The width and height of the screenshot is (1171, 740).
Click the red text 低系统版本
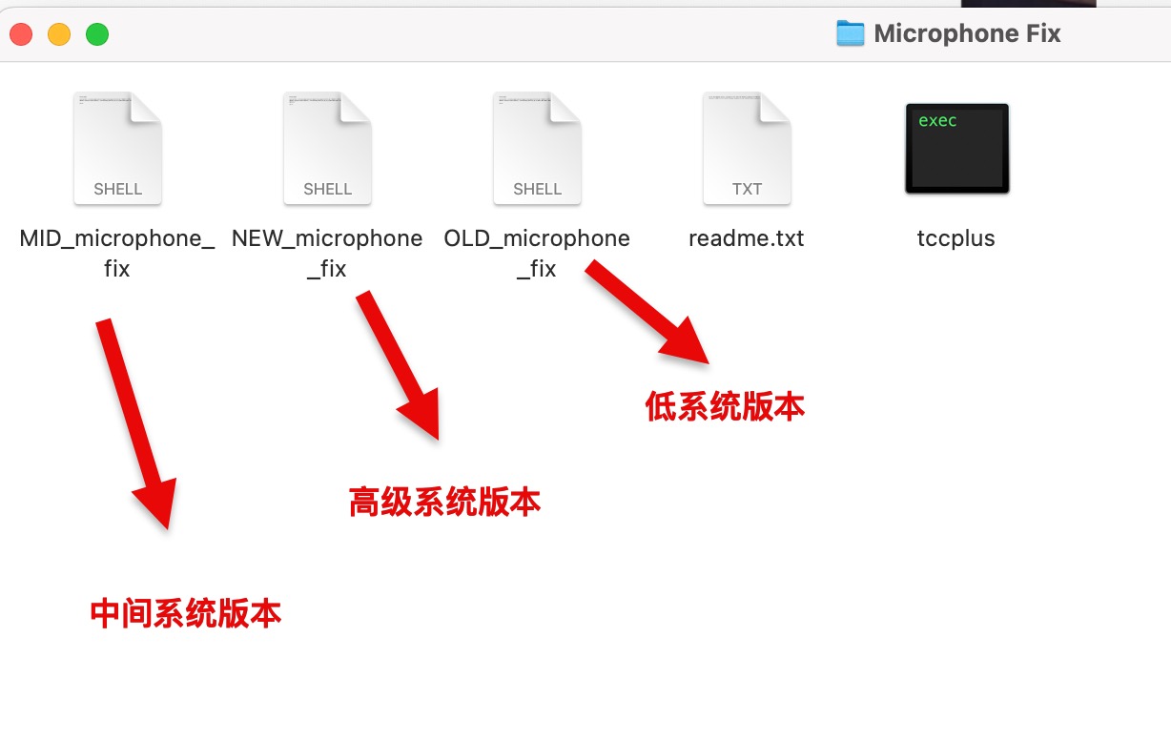(725, 406)
